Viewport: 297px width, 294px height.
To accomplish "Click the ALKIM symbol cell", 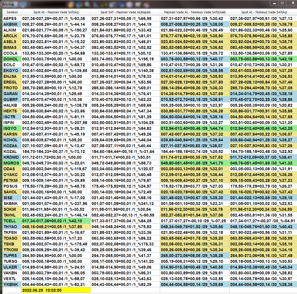I will 12,30.
